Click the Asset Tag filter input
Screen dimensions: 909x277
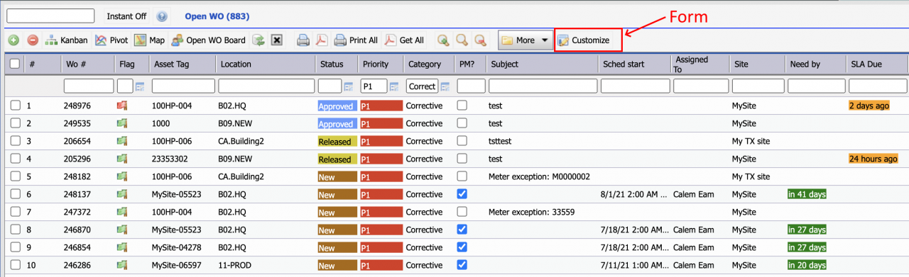click(183, 86)
